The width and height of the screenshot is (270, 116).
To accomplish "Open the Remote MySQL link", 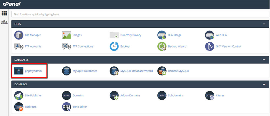I will coord(179,71).
